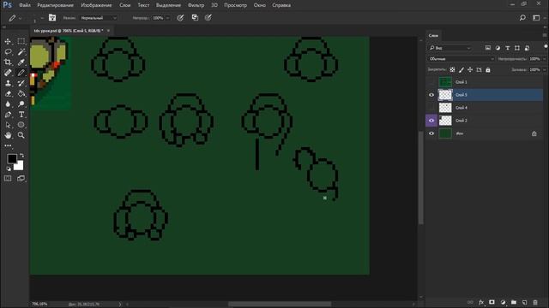Select the Type tool
The height and width of the screenshot is (308, 549).
[x=21, y=115]
